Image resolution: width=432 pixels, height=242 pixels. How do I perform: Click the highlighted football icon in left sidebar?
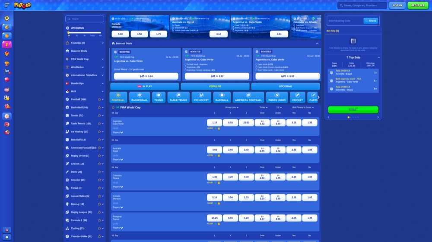[7, 116]
